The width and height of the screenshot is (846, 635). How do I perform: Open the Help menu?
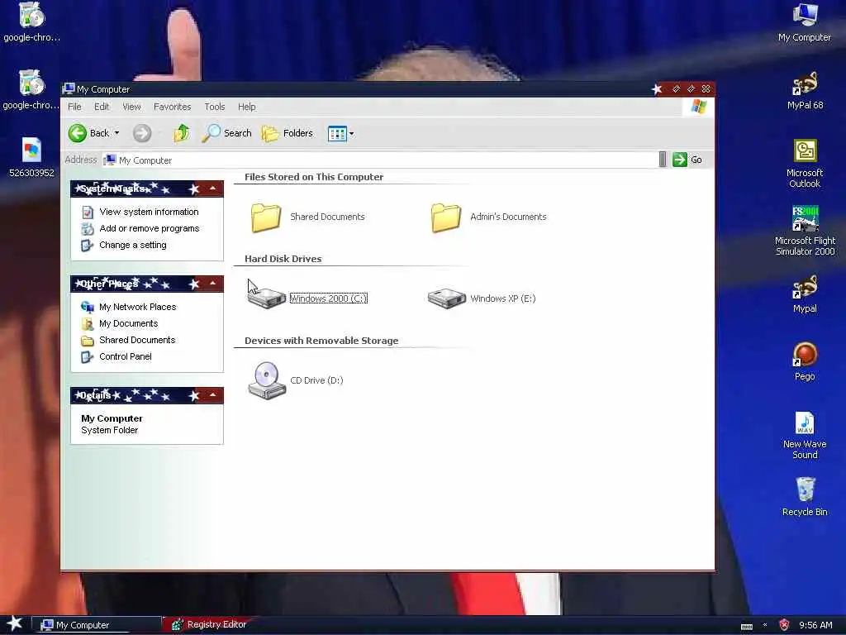246,107
